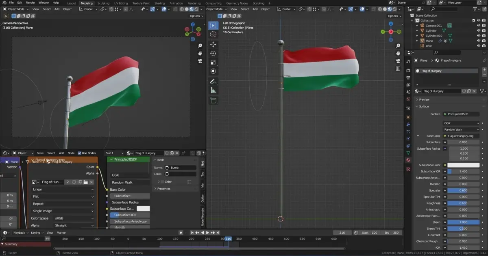The image size is (488, 256).
Task: Switch to Geometry Nodes workspace tab
Action: pos(237,3)
